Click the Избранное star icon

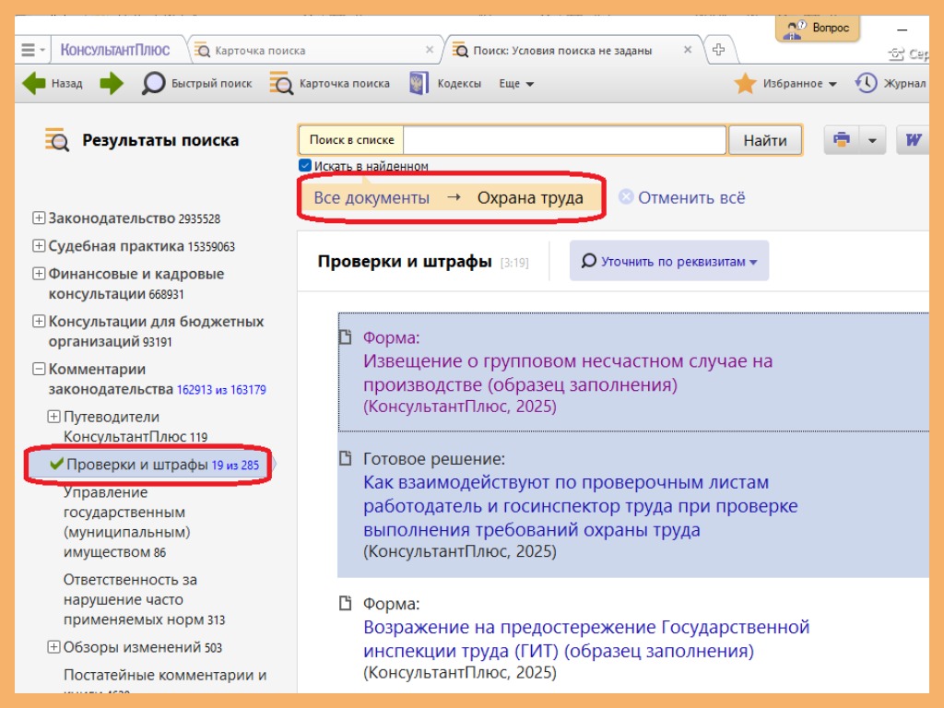tap(745, 84)
